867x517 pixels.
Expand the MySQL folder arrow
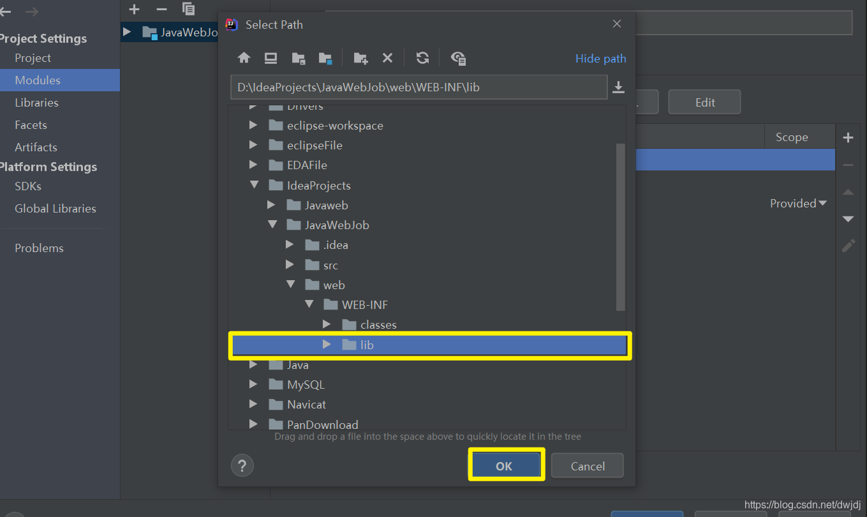pos(253,384)
